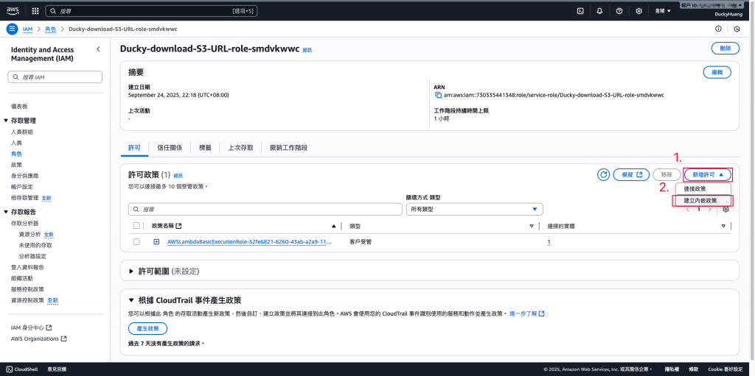Click the 產生政策 button
755x376 pixels.
(148, 328)
